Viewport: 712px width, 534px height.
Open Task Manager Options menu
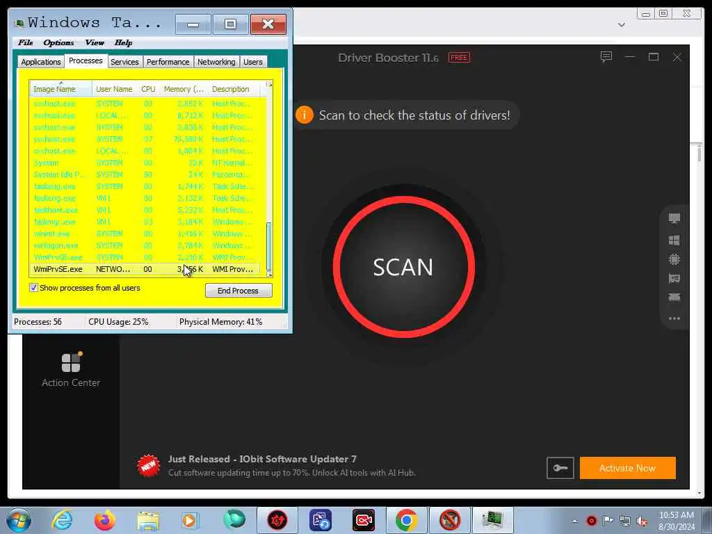tap(58, 42)
